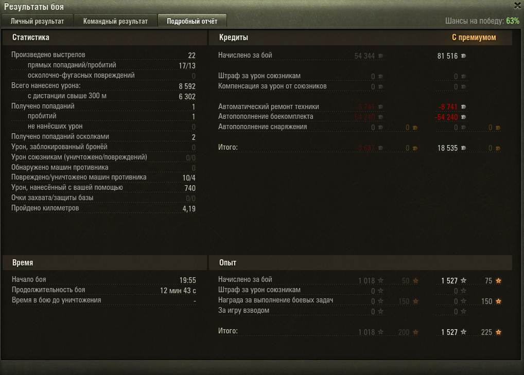This screenshot has width=524, height=375.
Task: Click credits icon beside 18 535 total
Action: point(463,148)
